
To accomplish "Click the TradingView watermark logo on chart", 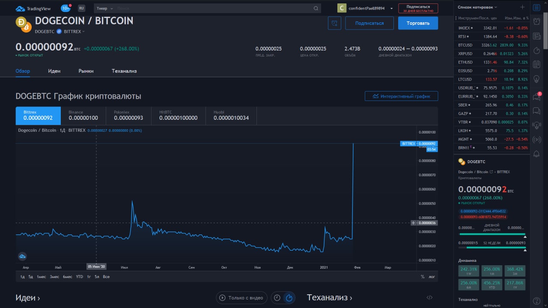I will 23,256.
